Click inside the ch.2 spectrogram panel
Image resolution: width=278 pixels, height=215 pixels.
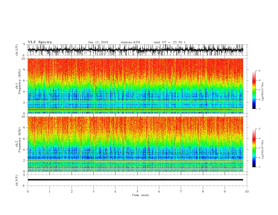click(x=135, y=144)
